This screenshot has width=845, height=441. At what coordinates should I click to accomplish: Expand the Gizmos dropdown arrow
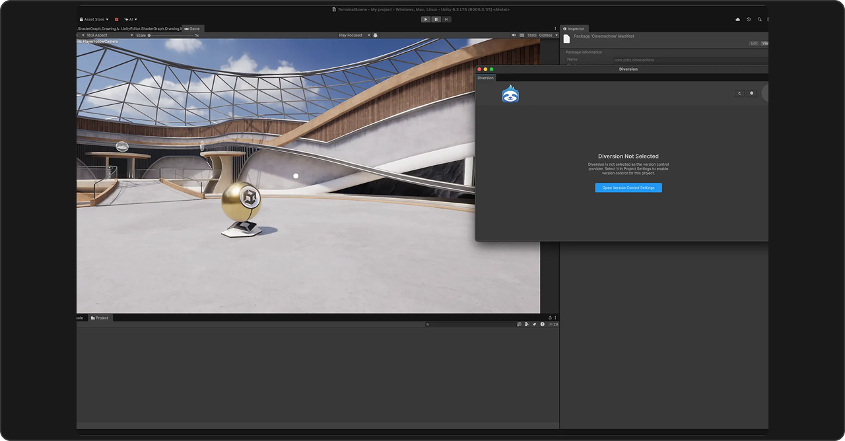[557, 35]
